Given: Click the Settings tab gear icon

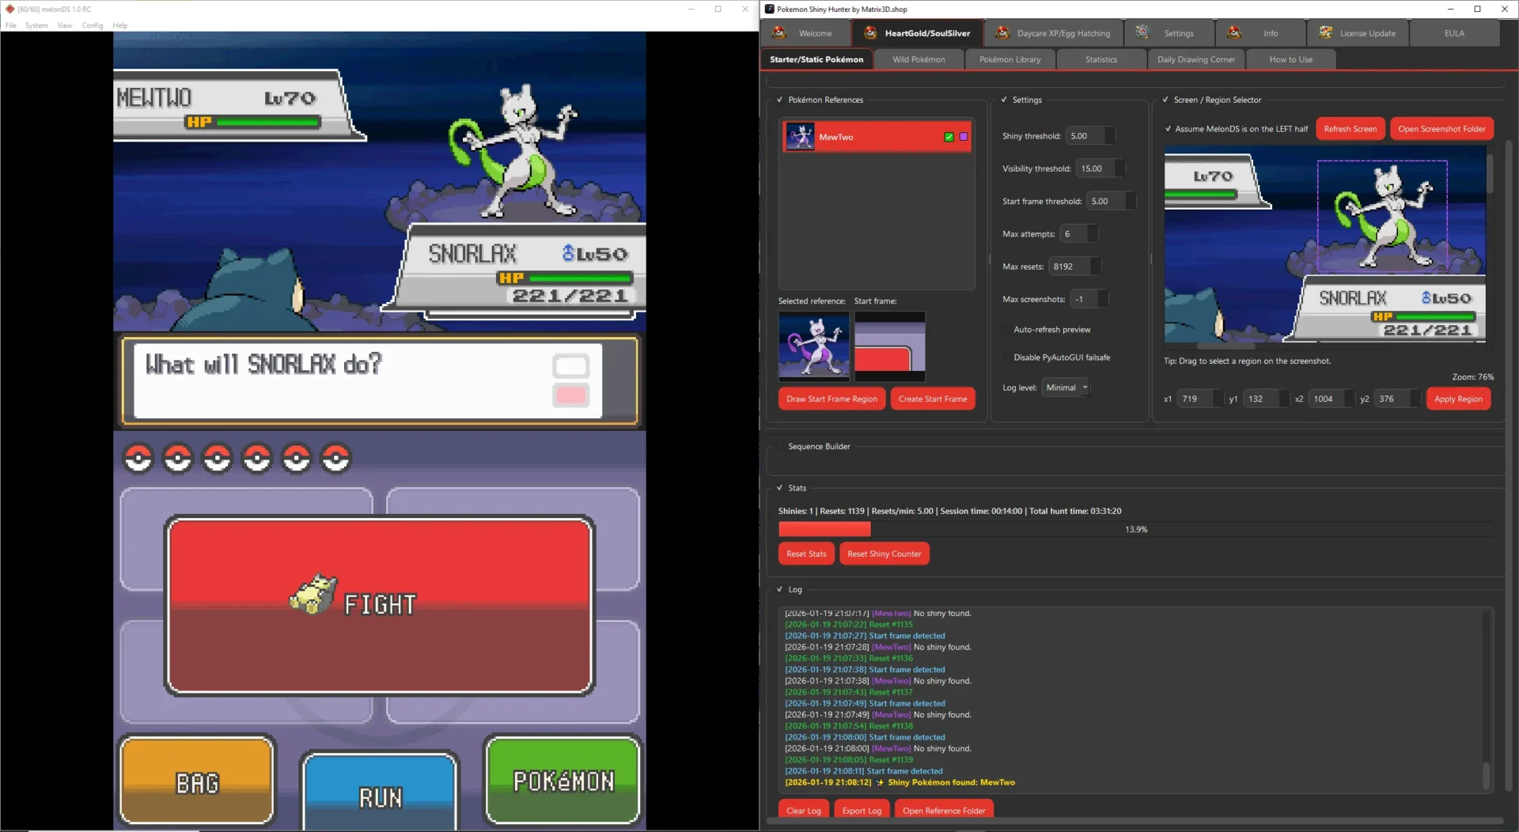Looking at the screenshot, I should [1142, 32].
